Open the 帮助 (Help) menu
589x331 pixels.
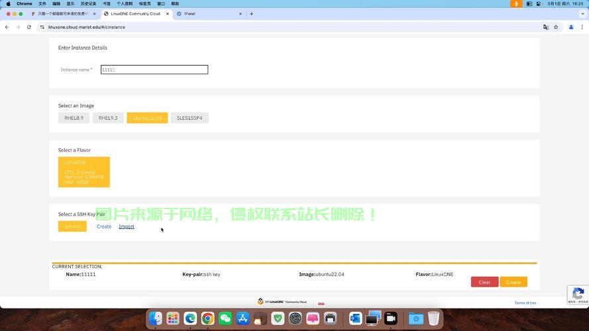(175, 3)
